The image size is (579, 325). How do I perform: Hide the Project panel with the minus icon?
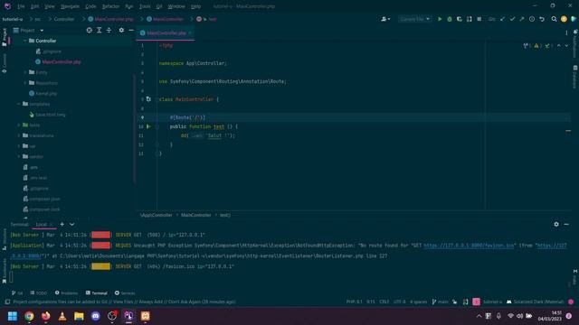point(131,30)
